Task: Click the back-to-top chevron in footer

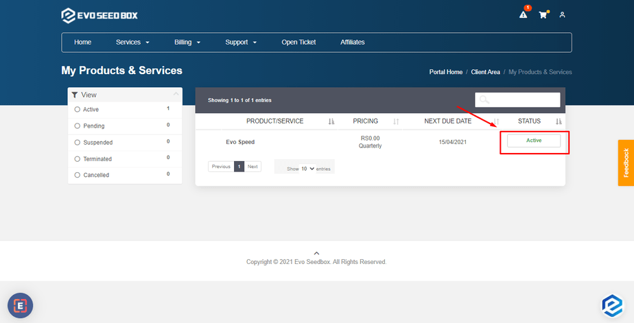Action: click(316, 254)
